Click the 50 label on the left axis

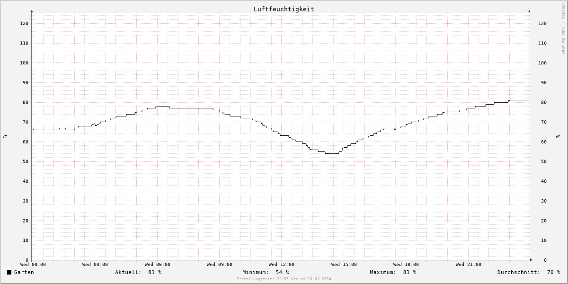pyautogui.click(x=26, y=161)
